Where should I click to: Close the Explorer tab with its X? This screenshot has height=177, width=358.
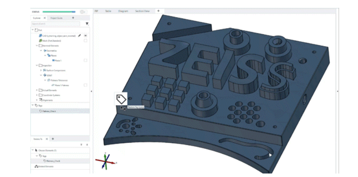44,18
